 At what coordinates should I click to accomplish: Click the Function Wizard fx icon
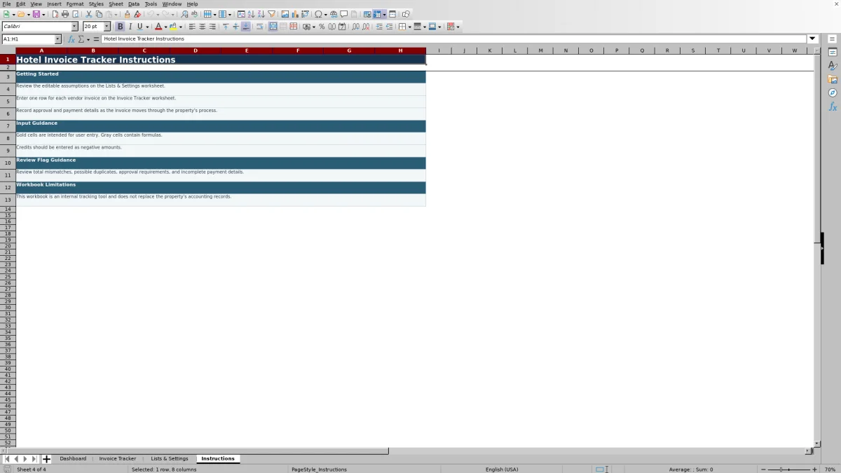click(71, 39)
